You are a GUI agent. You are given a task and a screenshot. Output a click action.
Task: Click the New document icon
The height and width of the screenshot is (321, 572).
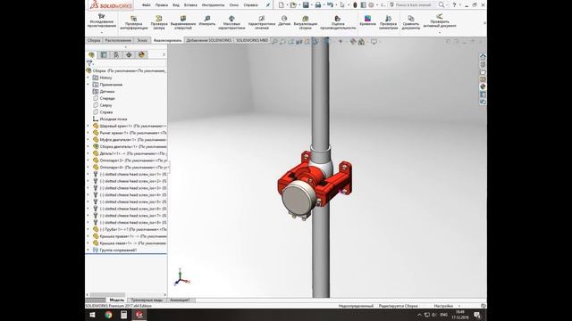coord(282,5)
